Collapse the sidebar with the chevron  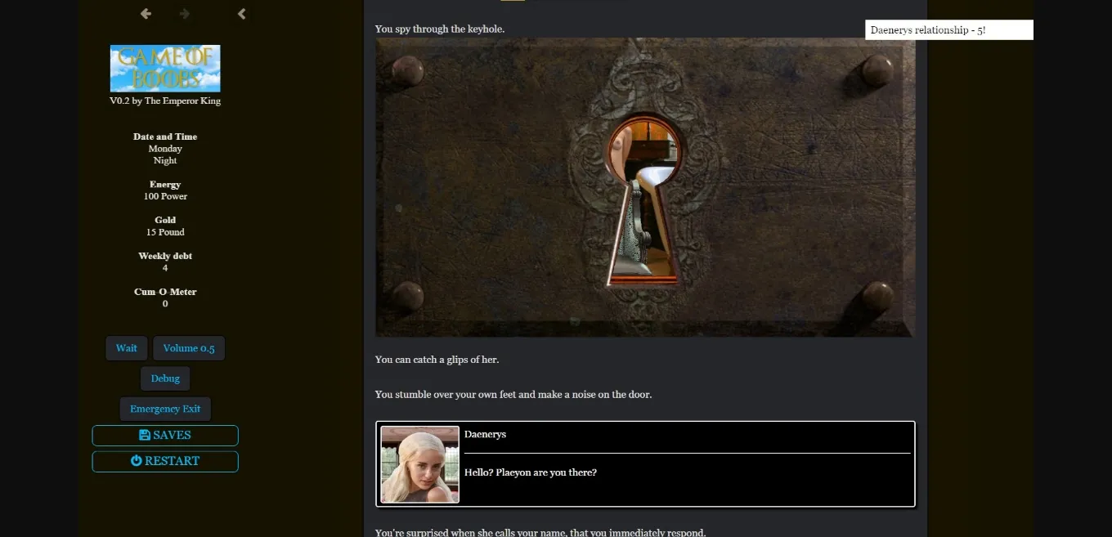pos(241,14)
